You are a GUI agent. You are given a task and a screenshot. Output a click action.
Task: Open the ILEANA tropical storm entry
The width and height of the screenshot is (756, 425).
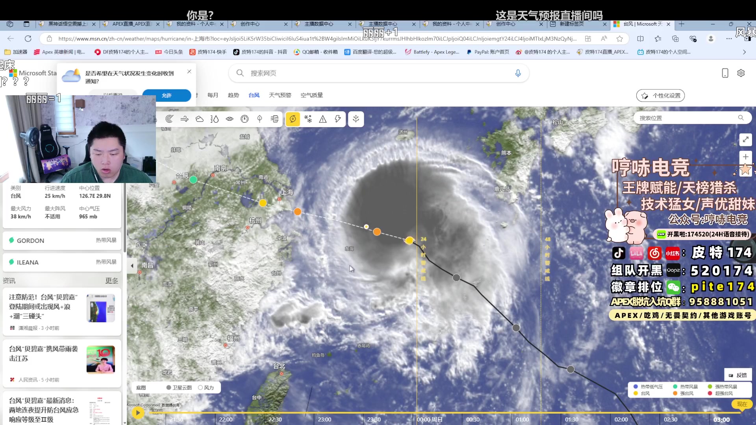coord(62,262)
